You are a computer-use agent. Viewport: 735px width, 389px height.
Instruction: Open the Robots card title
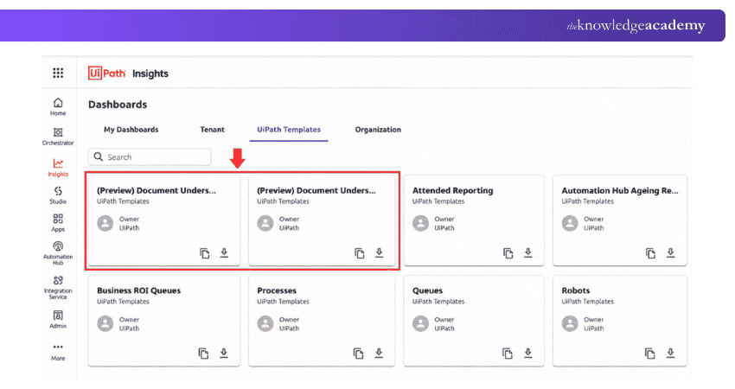coord(576,290)
